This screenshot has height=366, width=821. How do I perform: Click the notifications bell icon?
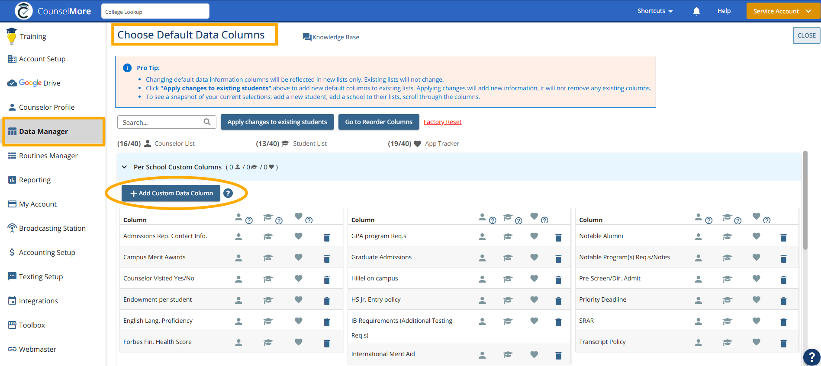point(696,11)
